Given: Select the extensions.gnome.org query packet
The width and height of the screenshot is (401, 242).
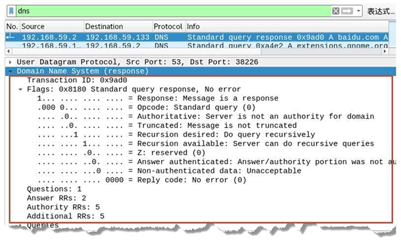Looking at the screenshot, I should tap(197, 45).
